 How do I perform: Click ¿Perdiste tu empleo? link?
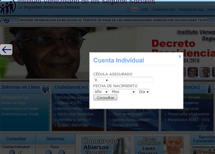[74, 120]
